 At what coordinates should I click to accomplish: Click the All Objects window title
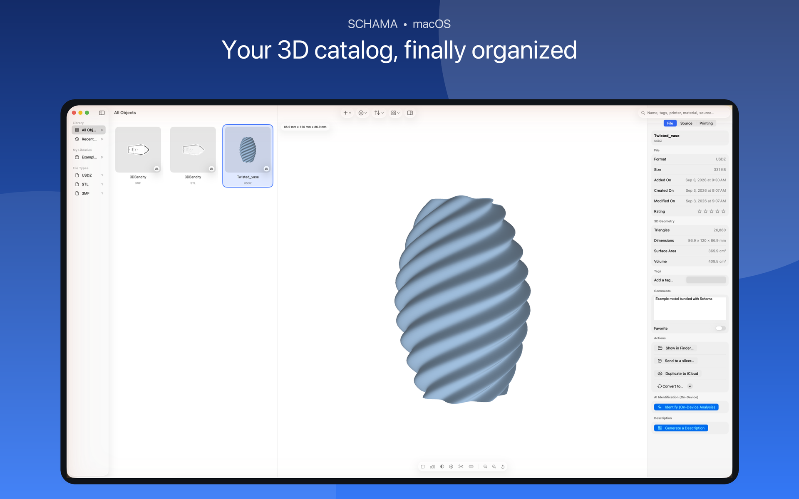(x=125, y=113)
